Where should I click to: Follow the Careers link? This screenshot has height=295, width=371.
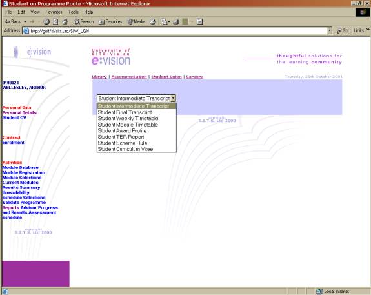(194, 77)
